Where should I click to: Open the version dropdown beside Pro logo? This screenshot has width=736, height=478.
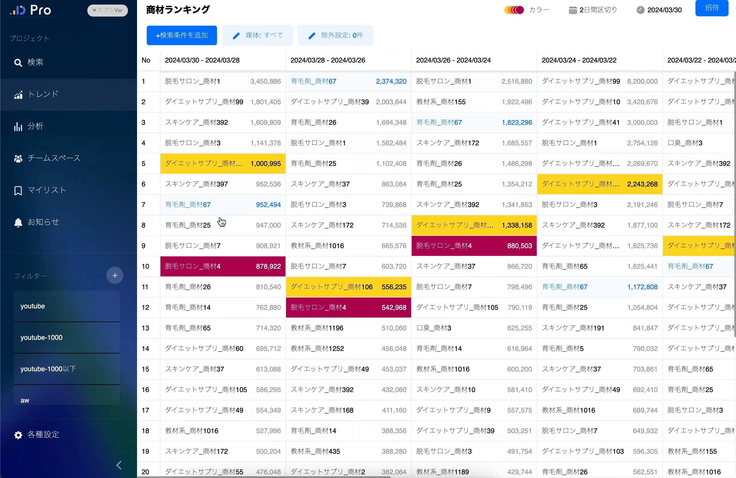point(107,10)
